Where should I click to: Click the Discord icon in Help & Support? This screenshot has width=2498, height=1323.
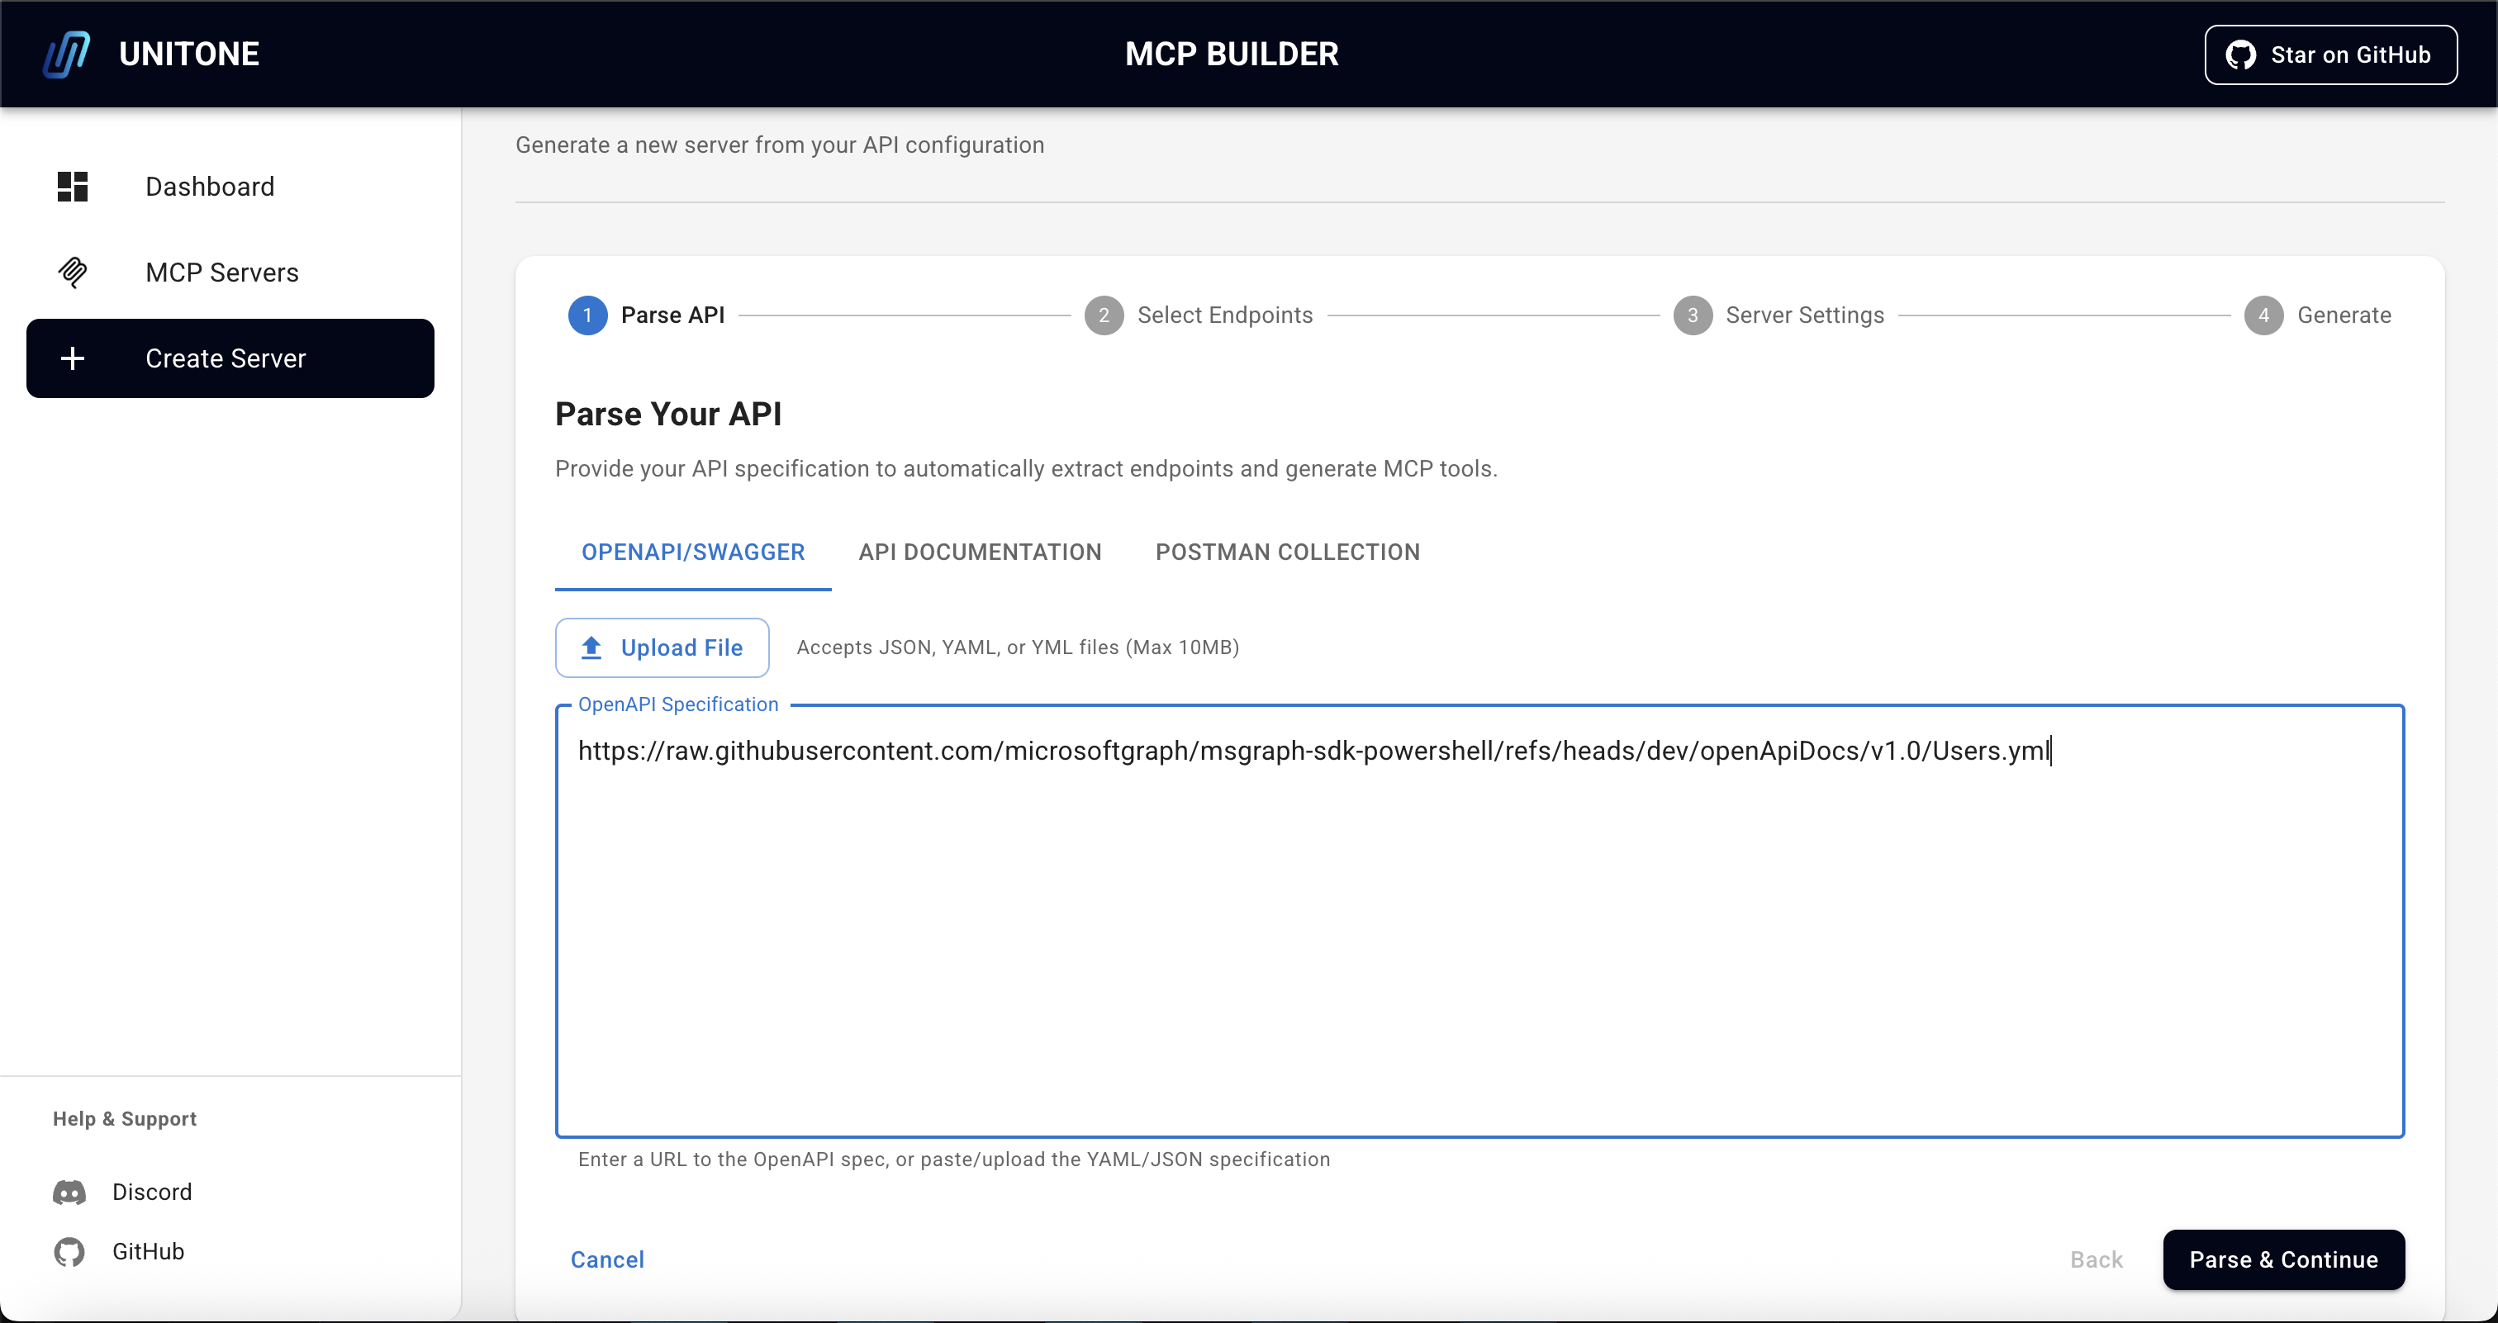tap(70, 1193)
